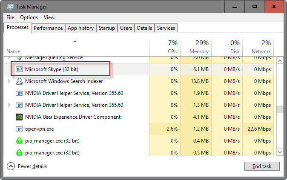Switch to the App history tab
Screen dimensions: 287x180
tap(80, 28)
